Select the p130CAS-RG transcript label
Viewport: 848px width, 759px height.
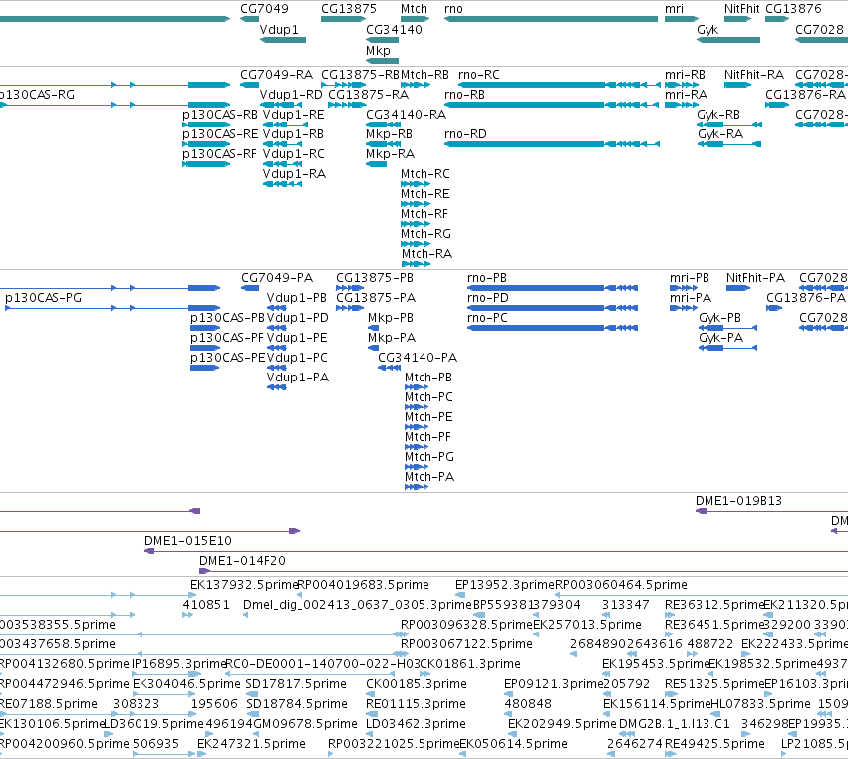click(x=37, y=94)
